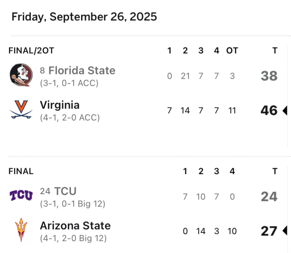Click the purple TCU logo
Image resolution: width=291 pixels, height=253 pixels.
pos(21,195)
